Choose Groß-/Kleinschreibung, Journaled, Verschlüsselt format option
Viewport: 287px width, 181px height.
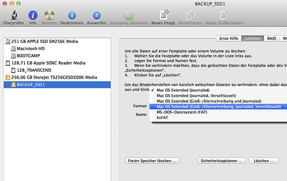(x=218, y=106)
